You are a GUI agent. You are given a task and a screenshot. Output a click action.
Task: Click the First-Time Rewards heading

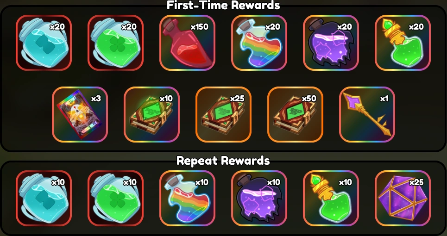click(223, 5)
